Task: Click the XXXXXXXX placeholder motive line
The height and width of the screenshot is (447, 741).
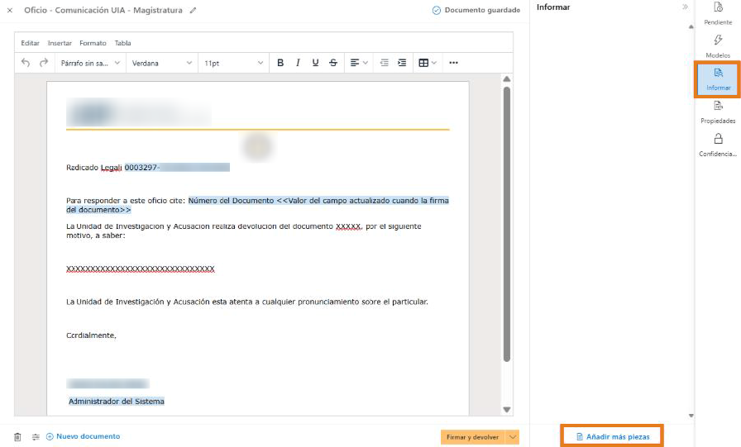Action: point(141,269)
